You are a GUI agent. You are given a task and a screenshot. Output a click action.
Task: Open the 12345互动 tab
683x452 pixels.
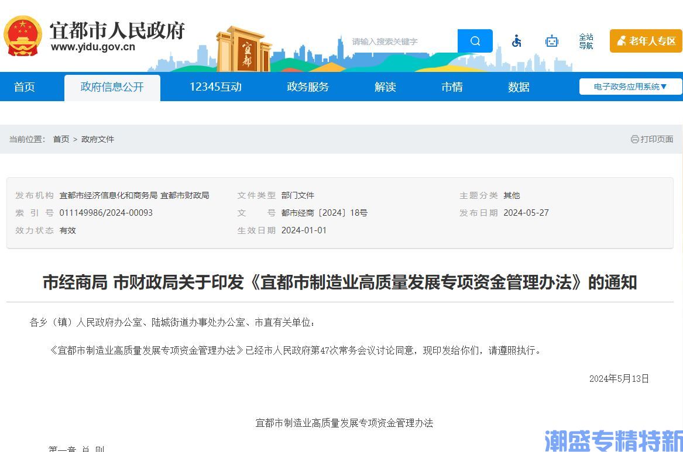click(215, 87)
